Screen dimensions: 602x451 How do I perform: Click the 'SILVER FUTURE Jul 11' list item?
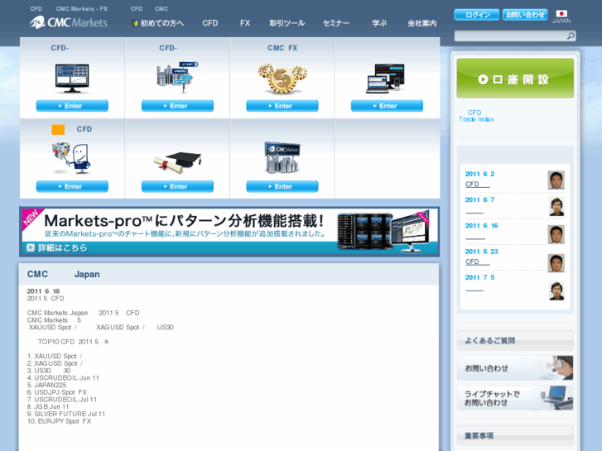click(65, 414)
